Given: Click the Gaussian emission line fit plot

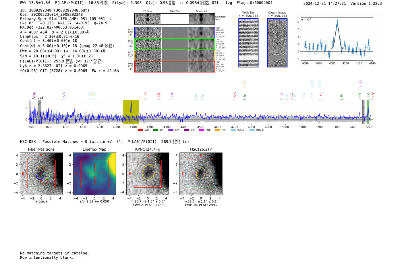Looking at the screenshot, I should [337, 39].
